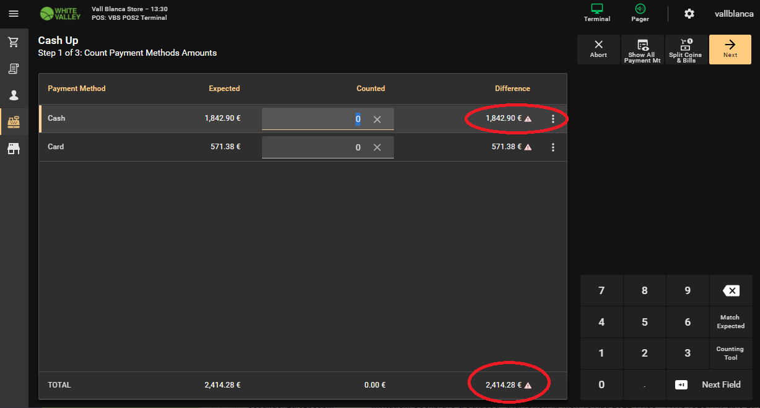This screenshot has height=408, width=760.
Task: Click the Next Field key
Action: (x=709, y=384)
